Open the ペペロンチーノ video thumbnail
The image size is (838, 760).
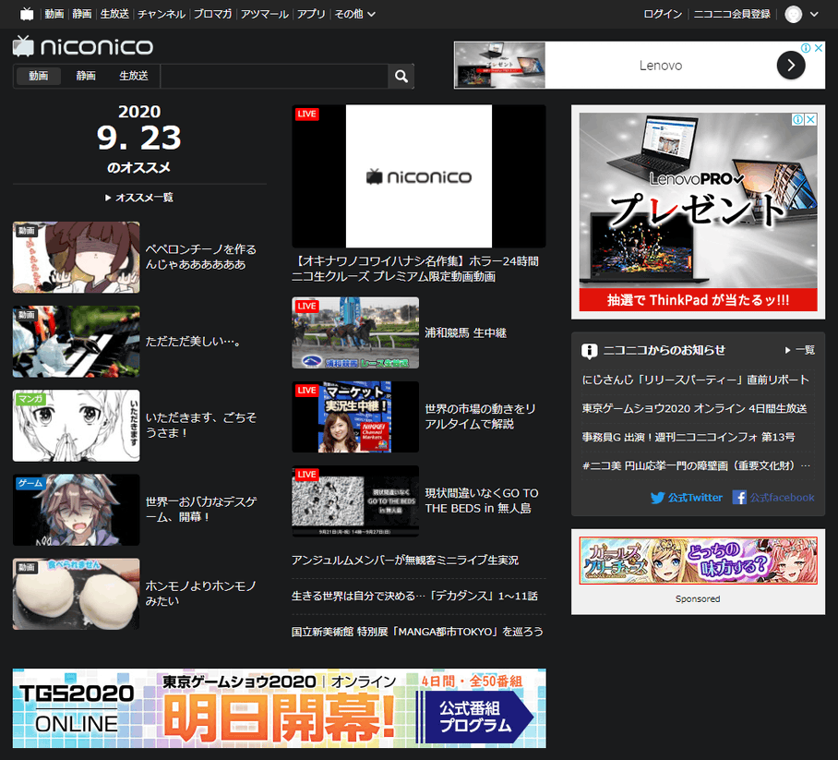click(77, 258)
